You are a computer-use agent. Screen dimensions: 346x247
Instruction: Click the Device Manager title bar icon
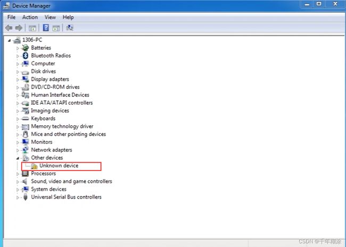[6, 6]
